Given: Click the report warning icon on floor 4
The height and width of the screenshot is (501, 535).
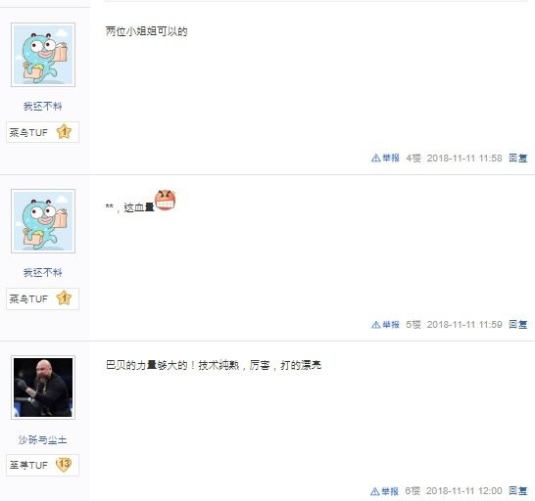Looking at the screenshot, I should click(x=375, y=159).
